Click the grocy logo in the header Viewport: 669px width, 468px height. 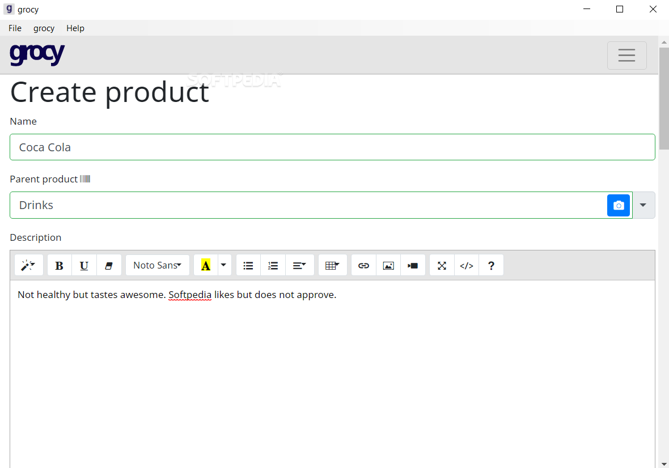click(37, 54)
